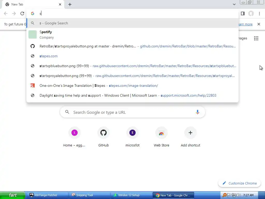Select the New Tab browser tab
Viewport: 265px width, 199px height.
(x=33, y=4)
